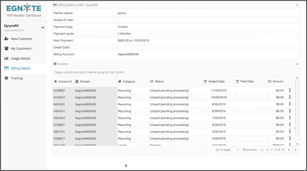
Task: Collapse the Invoices panel
Action: [297, 64]
